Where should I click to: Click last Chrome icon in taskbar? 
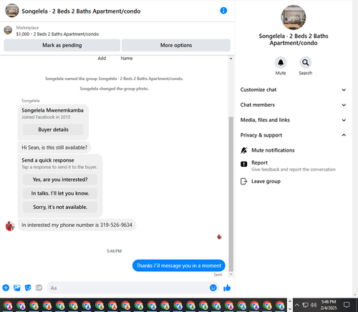coord(280,305)
